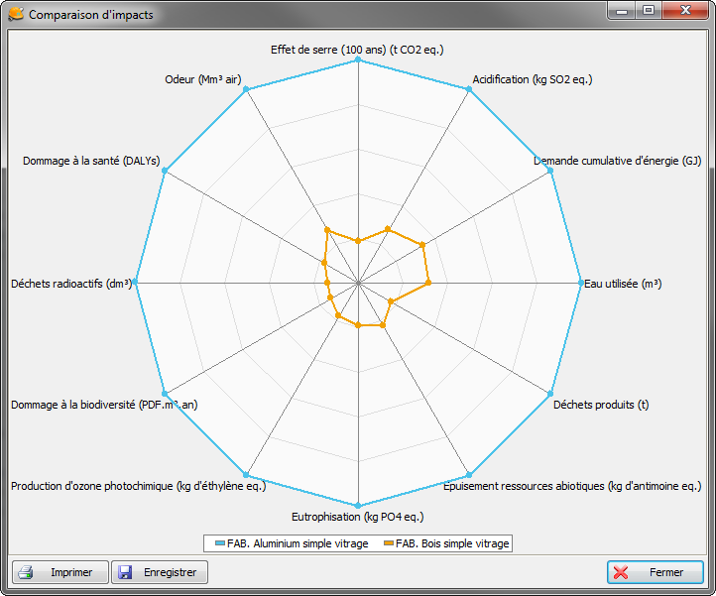Maximize the Comparaison d'impacts window
Image resolution: width=716 pixels, height=596 pixels.
click(649, 10)
